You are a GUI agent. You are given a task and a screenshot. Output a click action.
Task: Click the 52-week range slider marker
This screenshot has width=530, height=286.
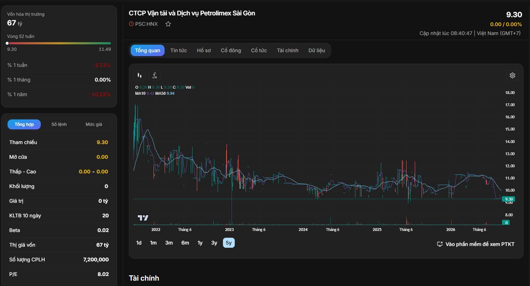tap(7, 43)
